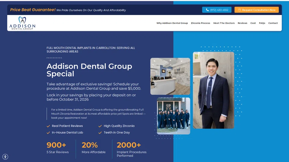Open Meet The Doctors menu item
Image resolution: width=289 pixels, height=162 pixels.
point(224,23)
